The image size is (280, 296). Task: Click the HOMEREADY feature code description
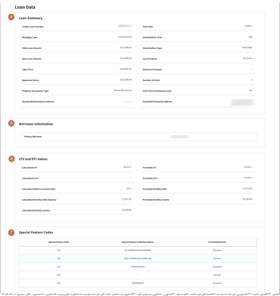pyautogui.click(x=138, y=283)
